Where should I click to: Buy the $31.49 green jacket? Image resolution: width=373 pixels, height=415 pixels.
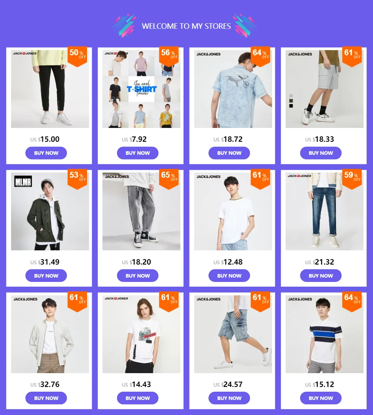pyautogui.click(x=46, y=276)
